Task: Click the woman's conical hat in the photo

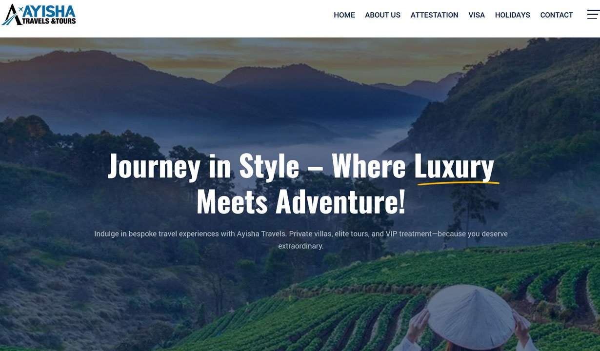Action: click(x=470, y=316)
